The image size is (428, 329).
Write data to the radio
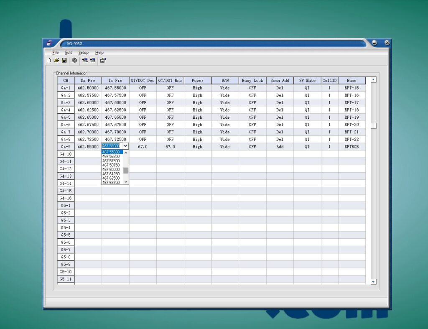[x=92, y=60]
